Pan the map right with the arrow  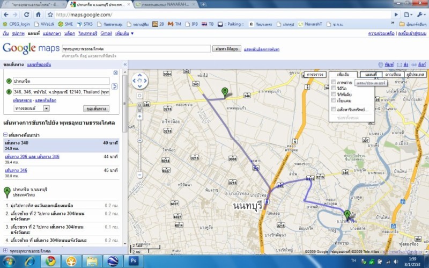coord(145,81)
